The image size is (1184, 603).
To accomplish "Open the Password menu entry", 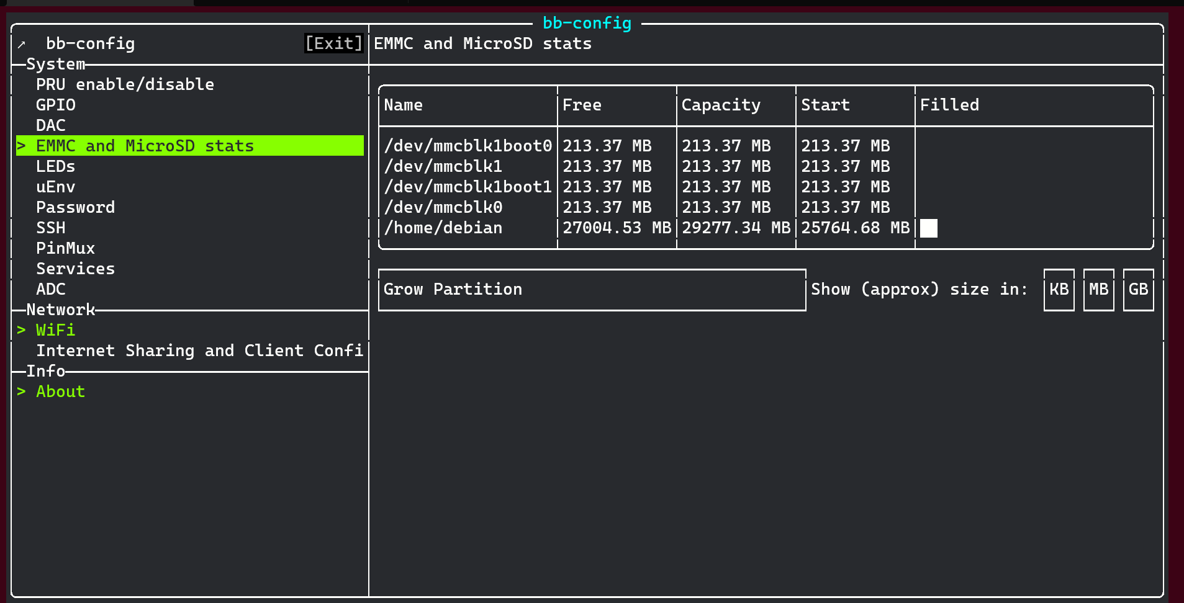I will pyautogui.click(x=75, y=207).
